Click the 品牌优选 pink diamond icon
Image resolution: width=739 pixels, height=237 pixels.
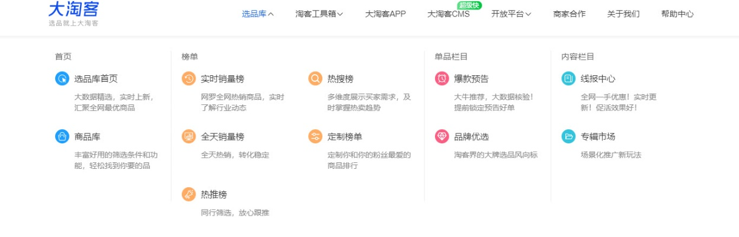tap(442, 136)
